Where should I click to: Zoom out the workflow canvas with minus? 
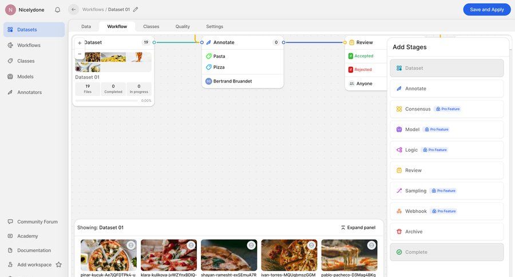coord(80,54)
